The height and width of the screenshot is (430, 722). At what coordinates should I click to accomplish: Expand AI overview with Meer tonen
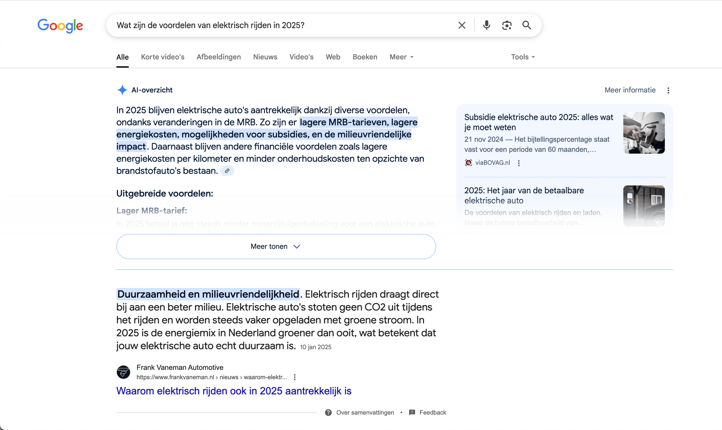click(x=276, y=246)
